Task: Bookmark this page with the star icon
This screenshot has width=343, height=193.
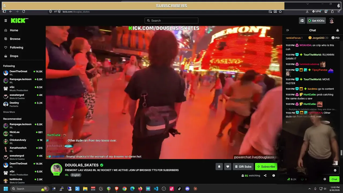Action: pyautogui.click(x=280, y=12)
